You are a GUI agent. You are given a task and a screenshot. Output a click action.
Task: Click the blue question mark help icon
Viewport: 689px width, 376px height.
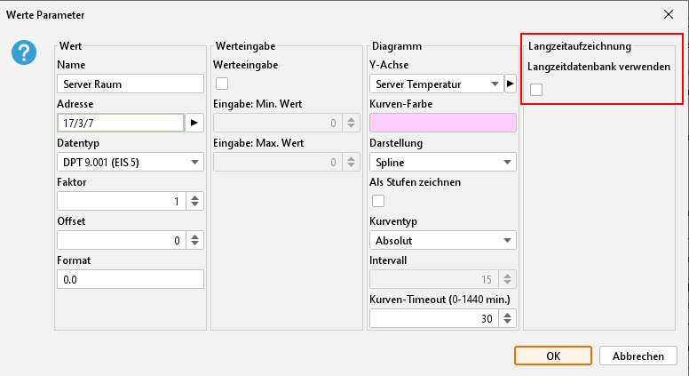point(24,52)
